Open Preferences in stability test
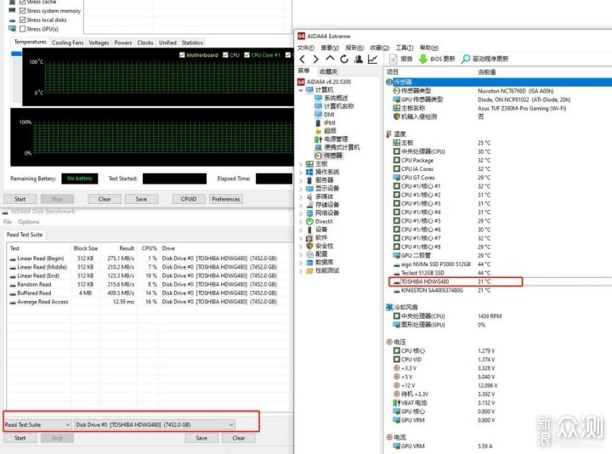This screenshot has height=454, width=612. pos(226,199)
